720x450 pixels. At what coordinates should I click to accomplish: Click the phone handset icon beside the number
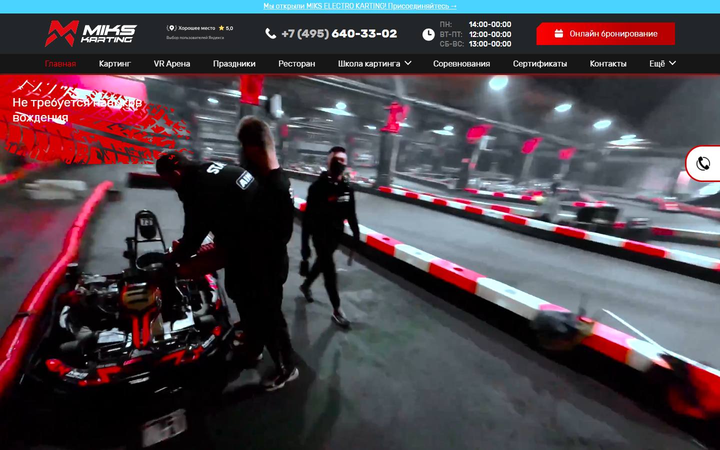270,33
